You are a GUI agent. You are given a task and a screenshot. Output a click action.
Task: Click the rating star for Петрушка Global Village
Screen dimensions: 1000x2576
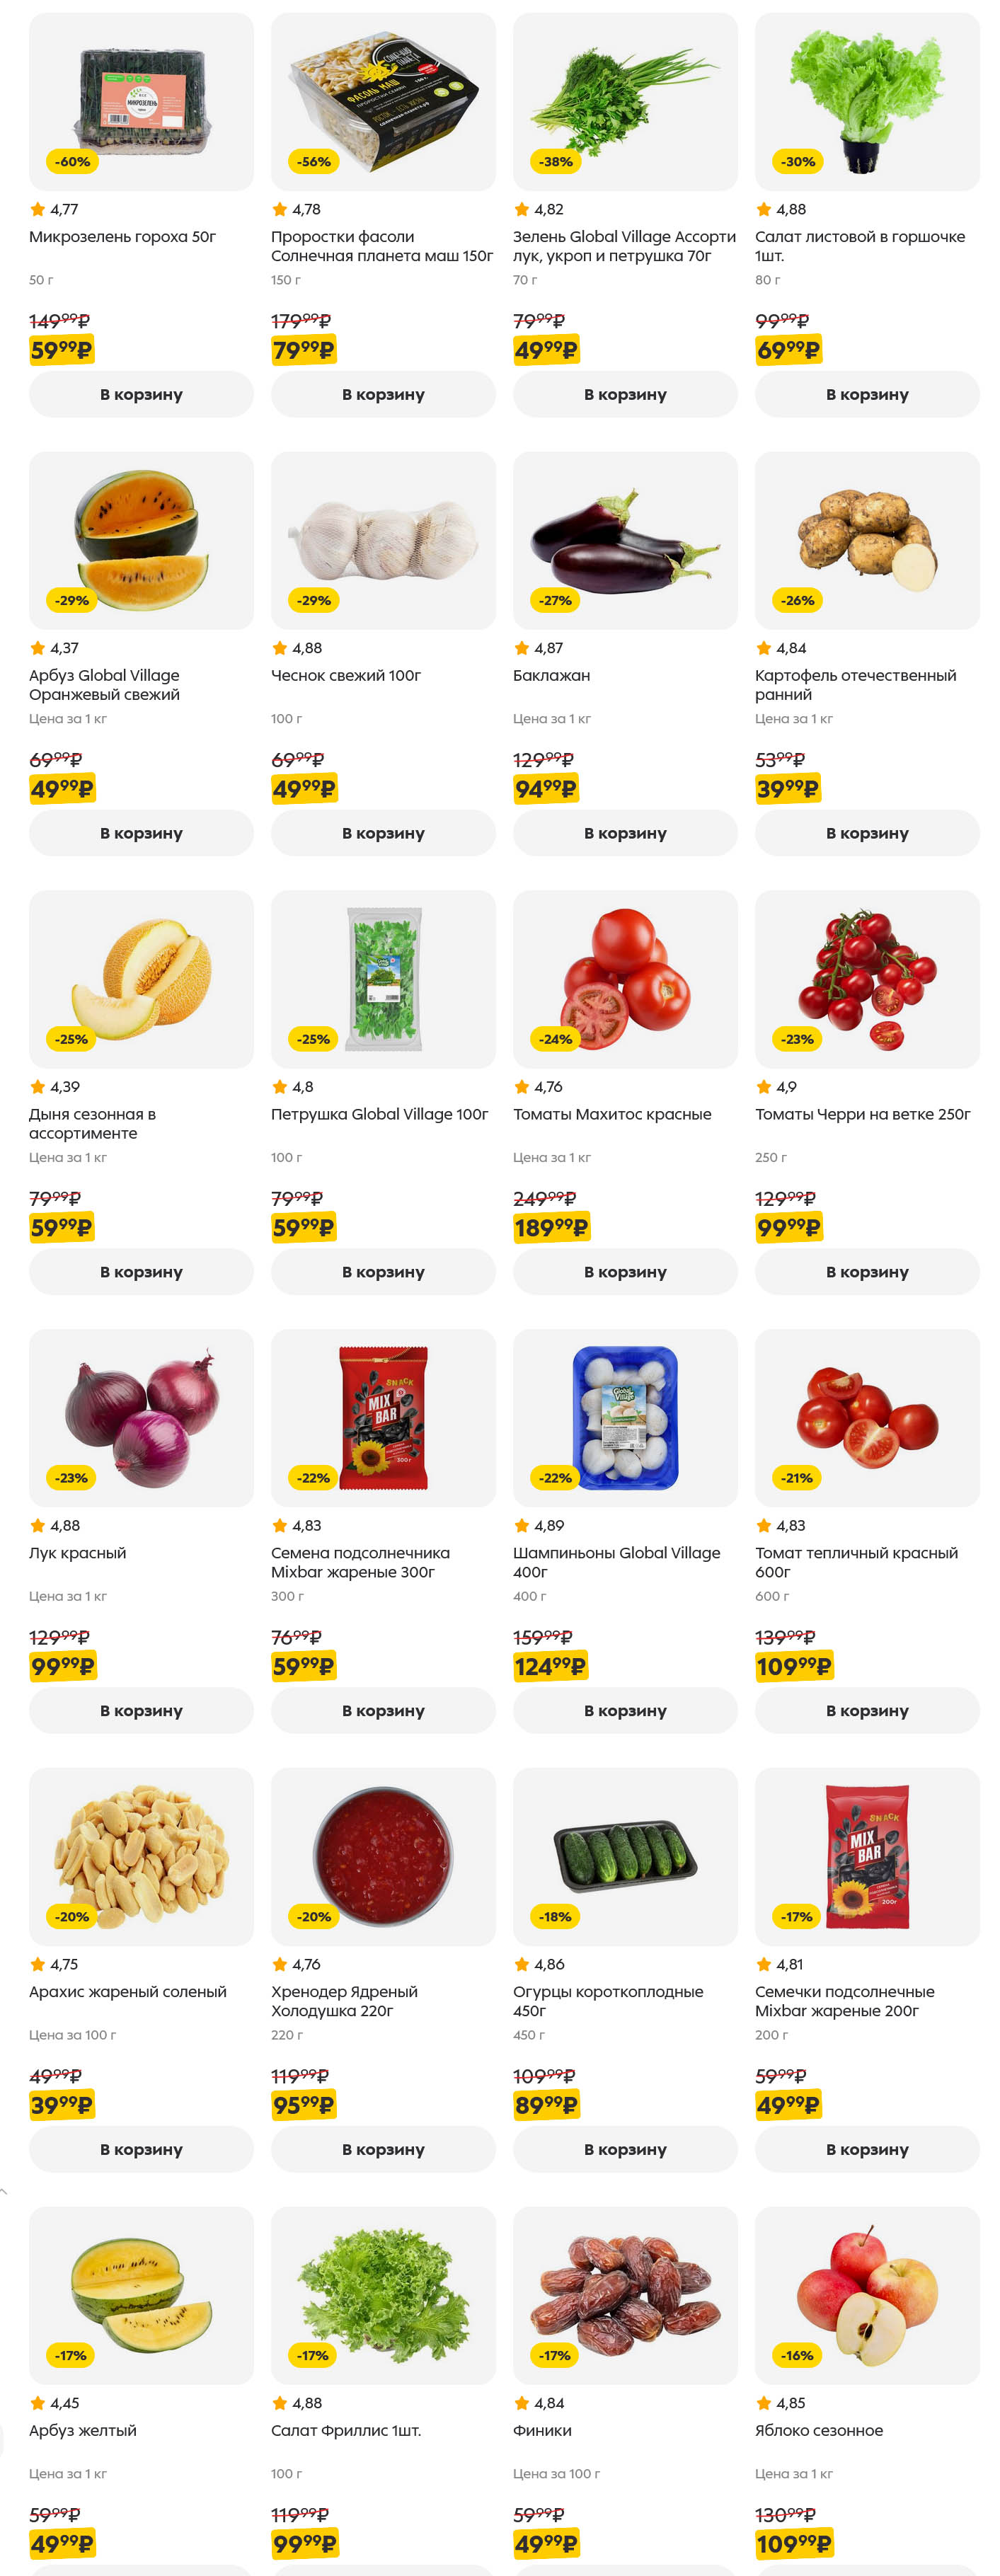click(280, 1087)
